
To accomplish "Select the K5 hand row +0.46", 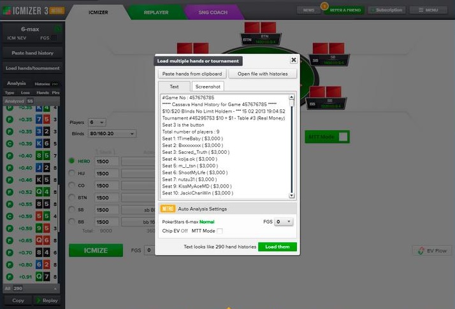I will [x=31, y=180].
